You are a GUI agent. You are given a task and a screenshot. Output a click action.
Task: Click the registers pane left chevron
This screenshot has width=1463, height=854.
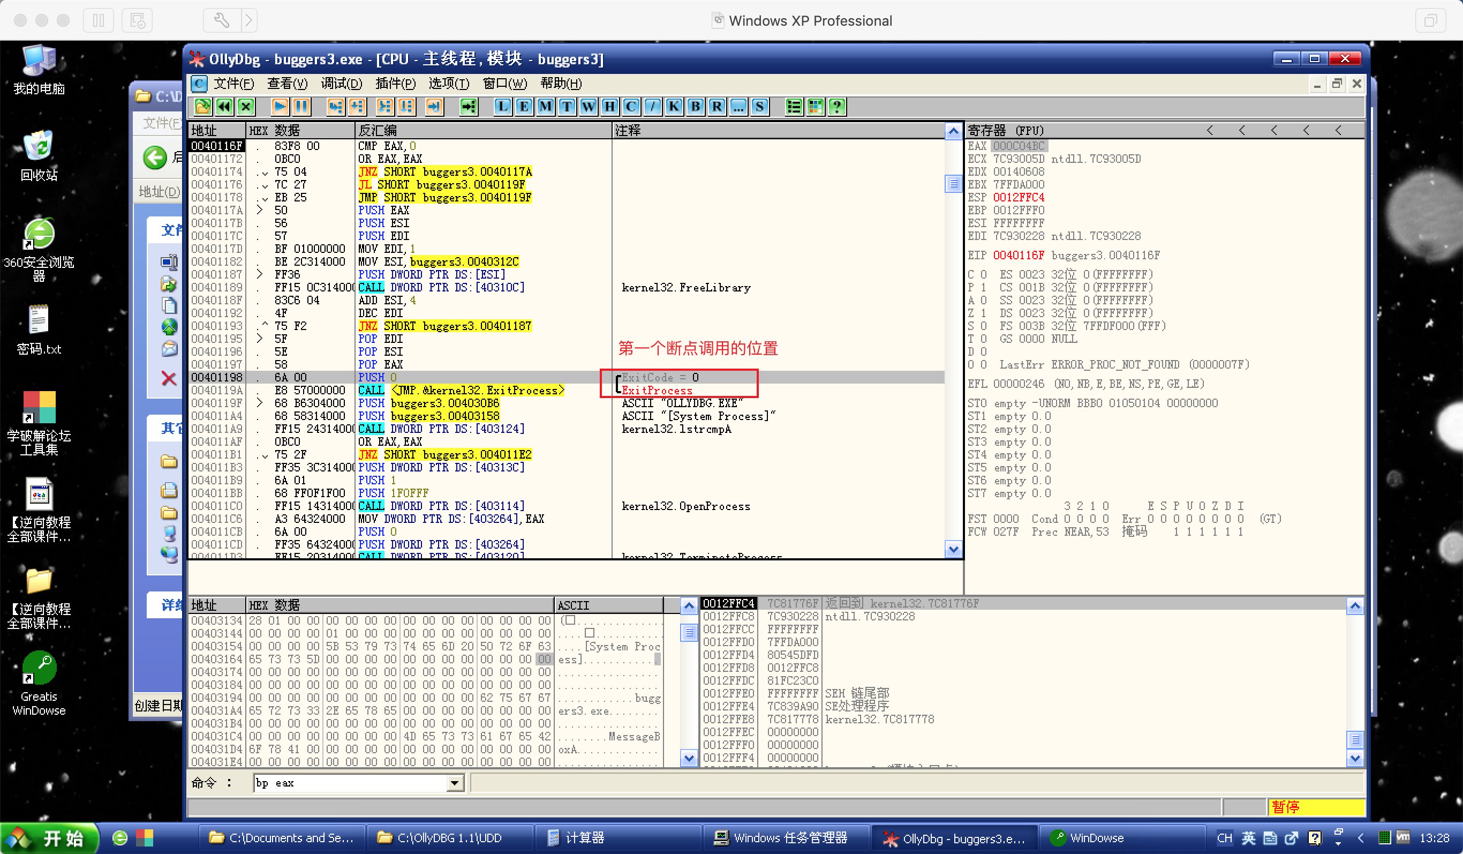(1210, 130)
